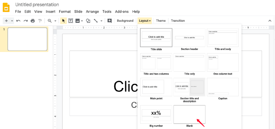This screenshot has height=129, width=275.
Task: Choose the Blank layout thumbnail
Action: (x=189, y=114)
